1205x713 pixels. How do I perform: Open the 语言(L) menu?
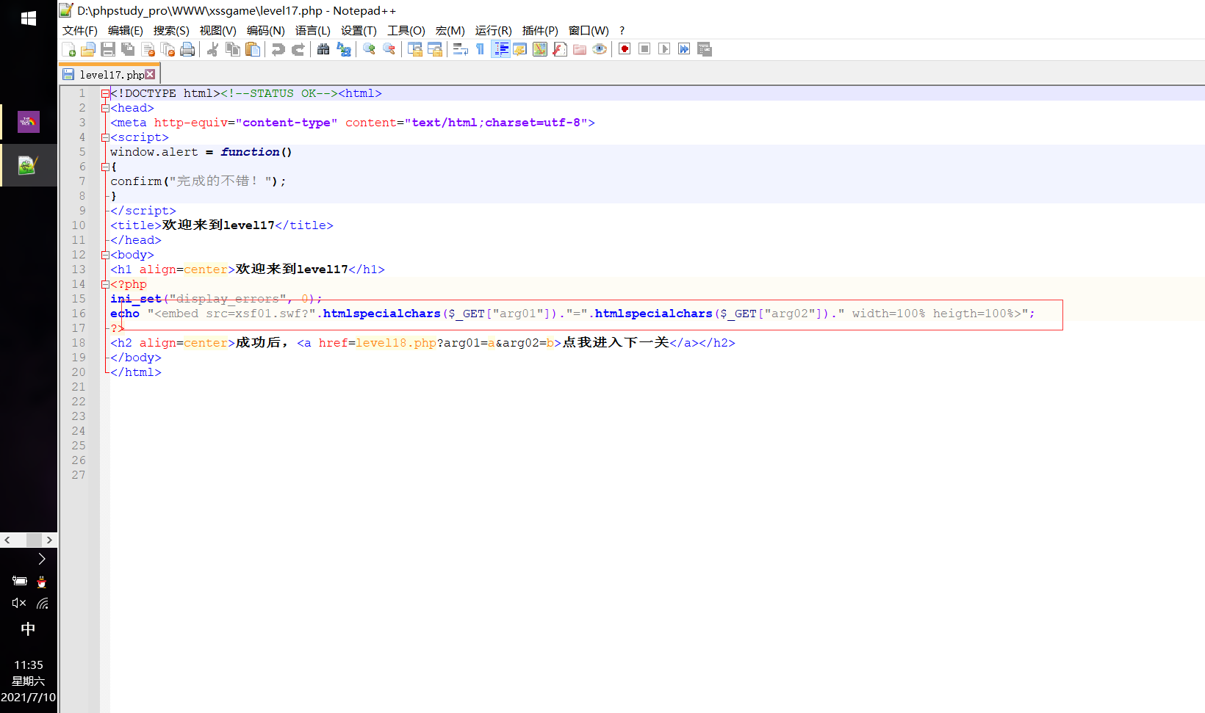click(x=313, y=30)
